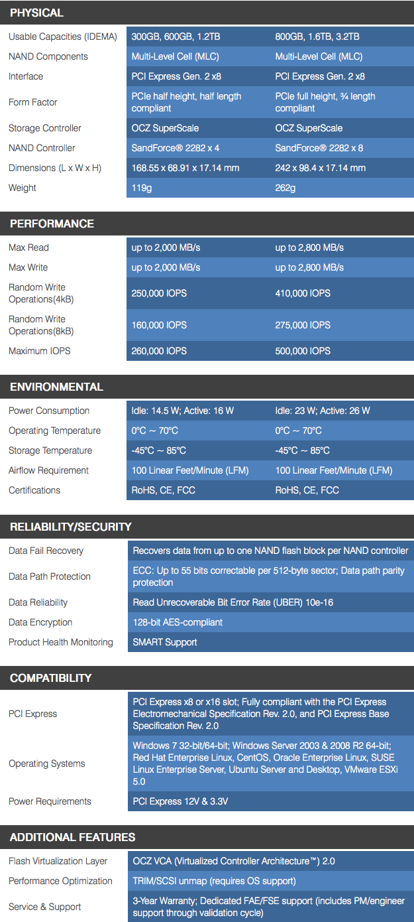Click the 800GB, 1.6TB, 3.2TB capacity cell
Screen dimensions: 414x922
317,36
